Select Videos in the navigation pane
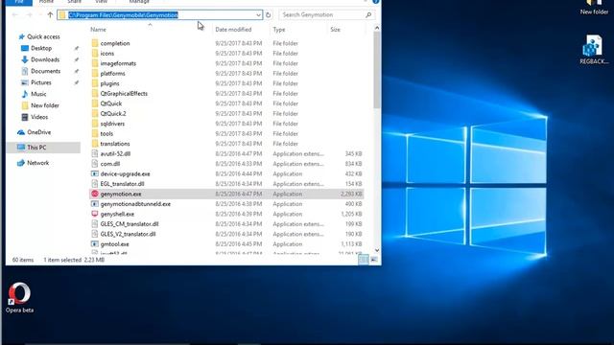Image resolution: width=614 pixels, height=345 pixels. coord(39,117)
